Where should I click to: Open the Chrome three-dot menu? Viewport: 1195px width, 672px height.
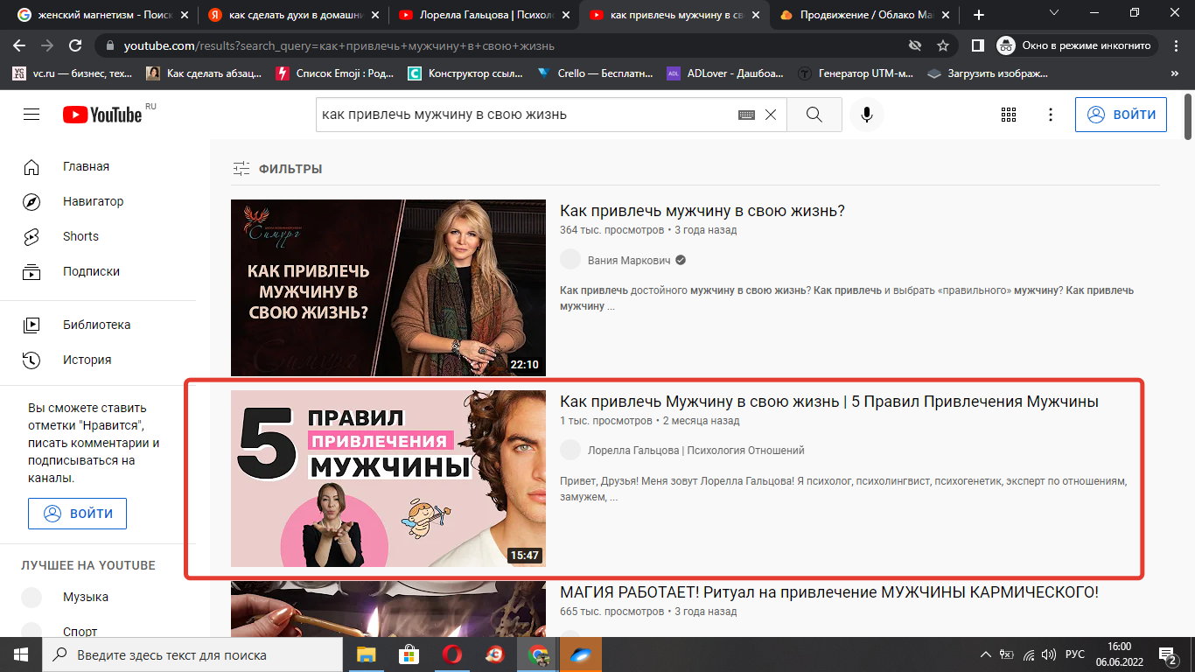1178,45
